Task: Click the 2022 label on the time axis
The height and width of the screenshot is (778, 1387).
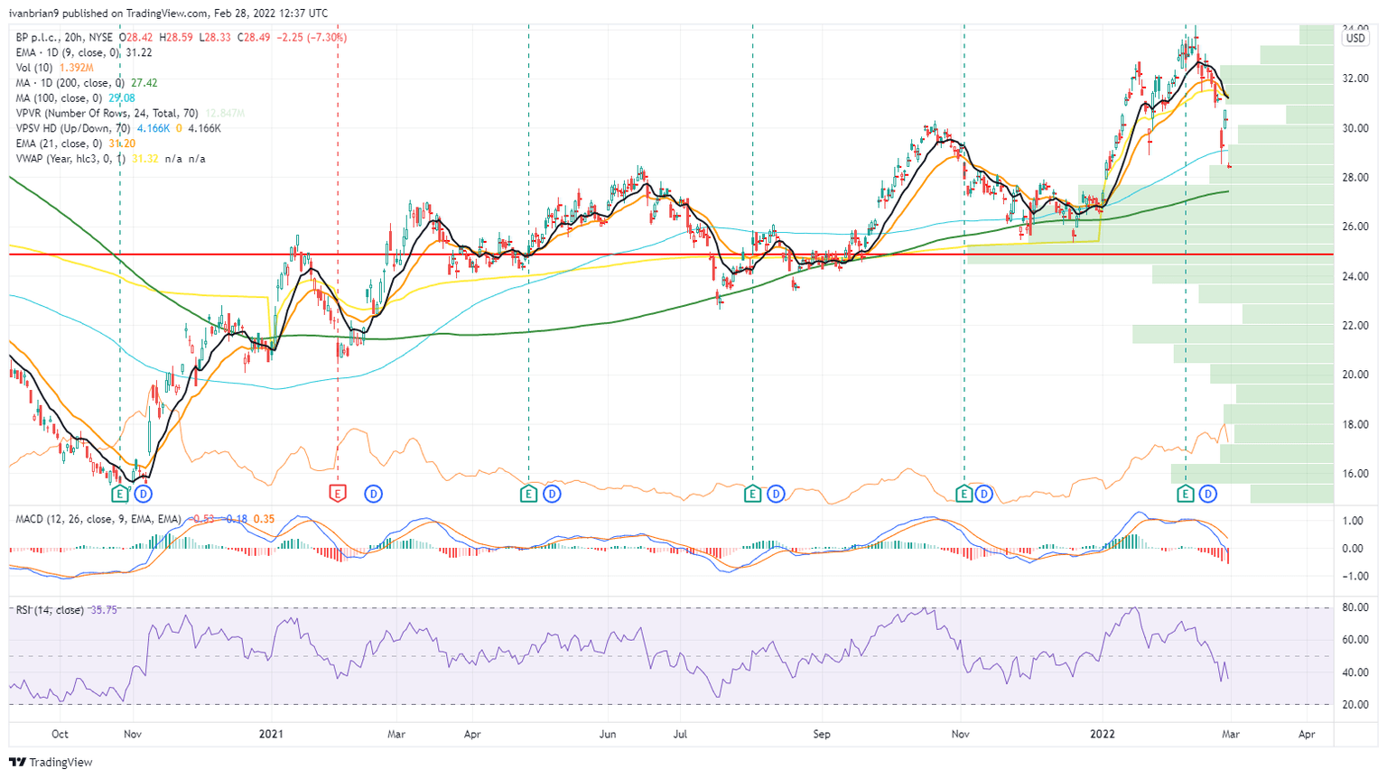Action: click(1103, 735)
